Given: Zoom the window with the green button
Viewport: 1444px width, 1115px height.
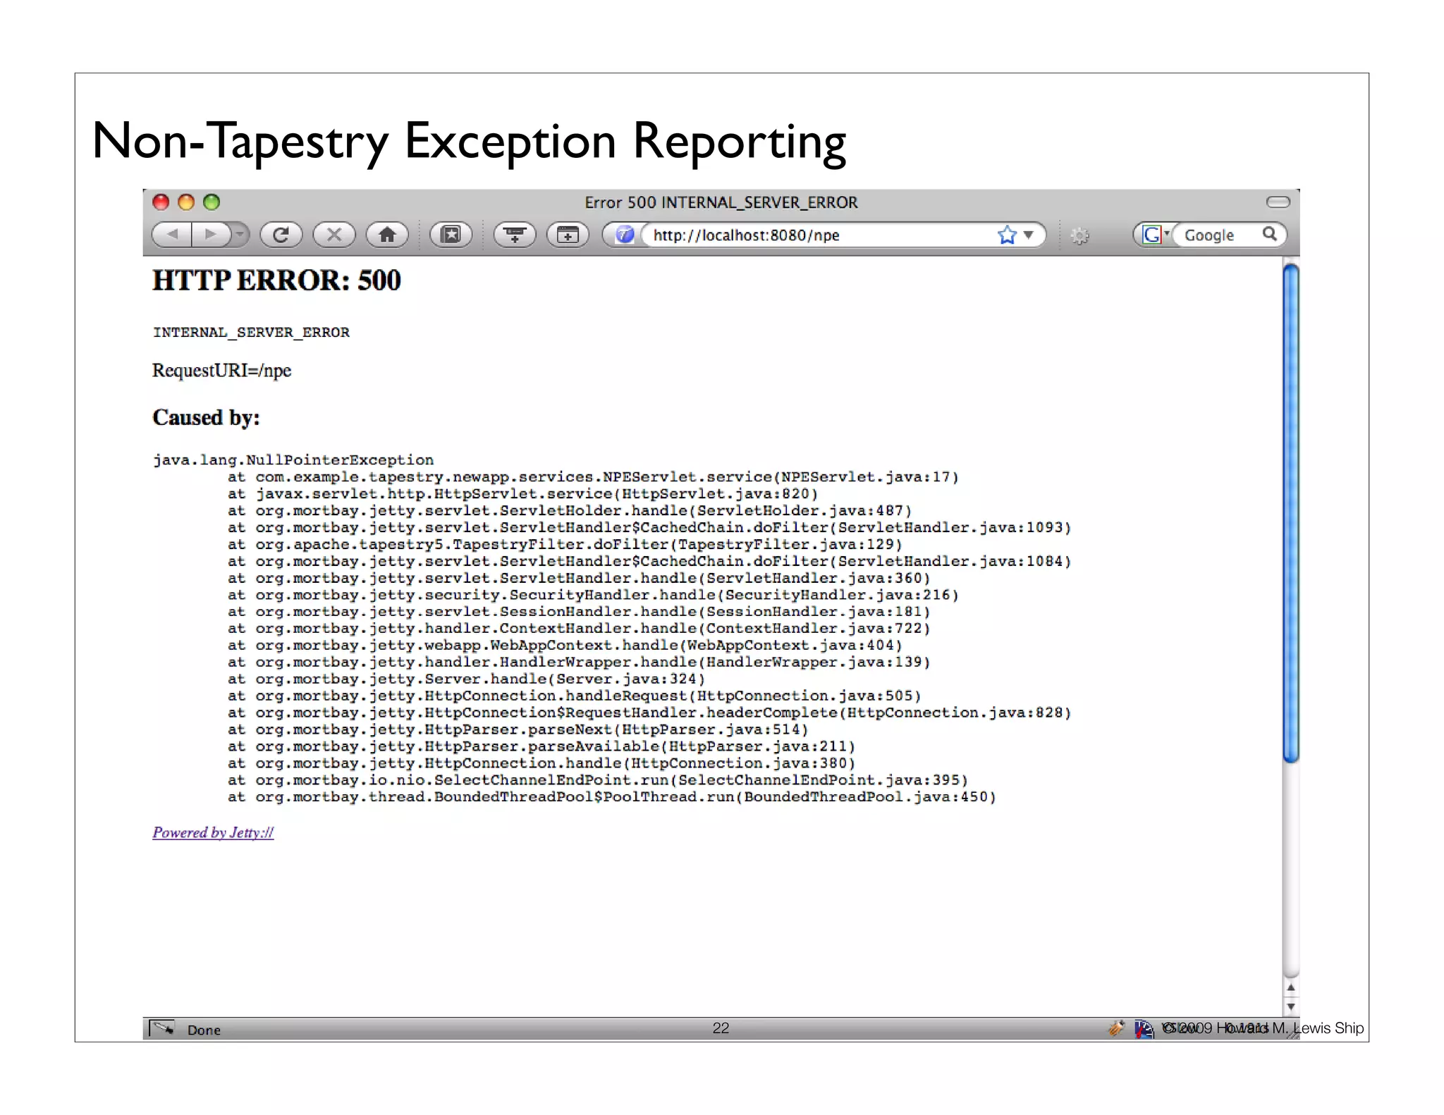Looking at the screenshot, I should [x=212, y=202].
